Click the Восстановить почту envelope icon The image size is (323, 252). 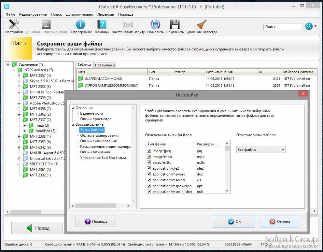pyautogui.click(x=128, y=25)
